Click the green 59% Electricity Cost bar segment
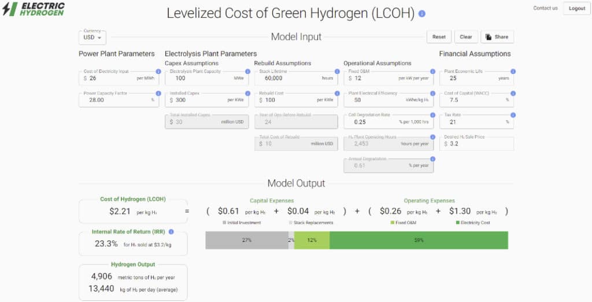Screen dimensions: 592x302 pos(419,240)
